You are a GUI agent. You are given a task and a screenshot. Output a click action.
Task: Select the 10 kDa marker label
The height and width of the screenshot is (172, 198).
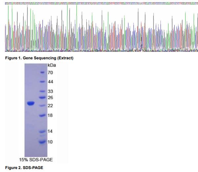tap(51, 142)
